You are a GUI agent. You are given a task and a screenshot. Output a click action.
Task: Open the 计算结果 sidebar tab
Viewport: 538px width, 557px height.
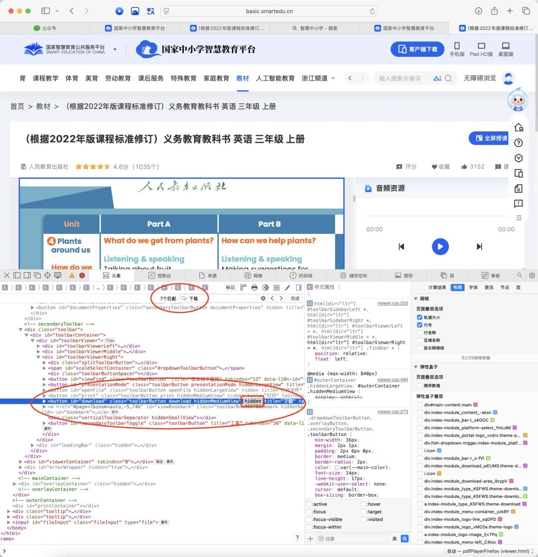point(437,287)
